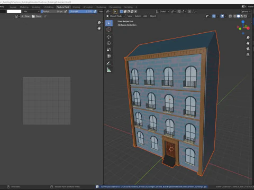Click the New image button

pyautogui.click(x=25, y=16)
